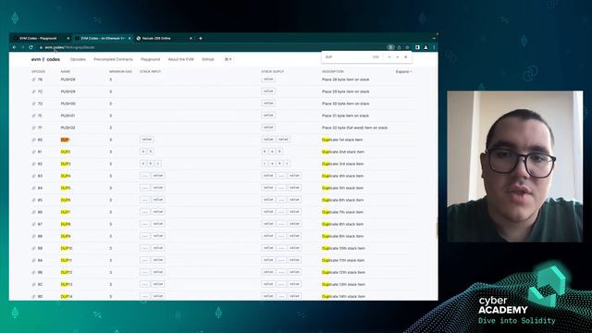Copy anchor link for DUP9 row
Viewport: 592px width, 333px height.
click(x=33, y=237)
